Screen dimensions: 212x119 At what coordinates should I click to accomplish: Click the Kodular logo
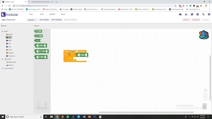click(x=10, y=15)
